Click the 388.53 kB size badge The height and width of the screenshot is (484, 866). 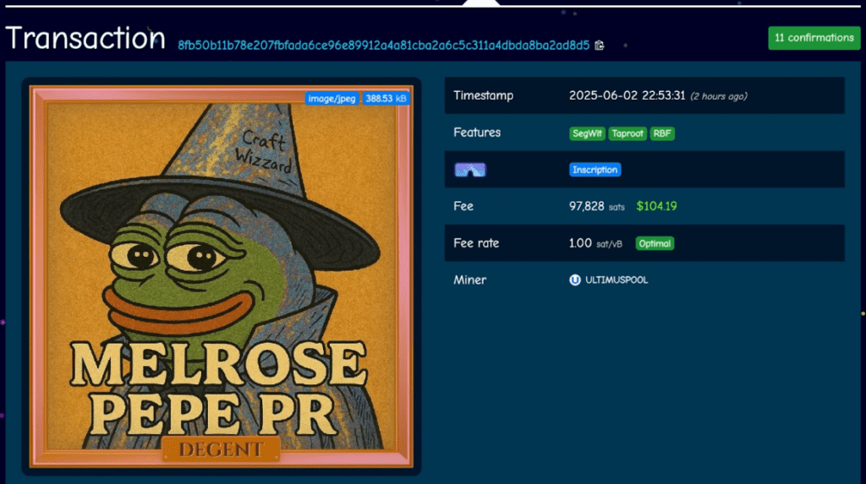(x=386, y=99)
